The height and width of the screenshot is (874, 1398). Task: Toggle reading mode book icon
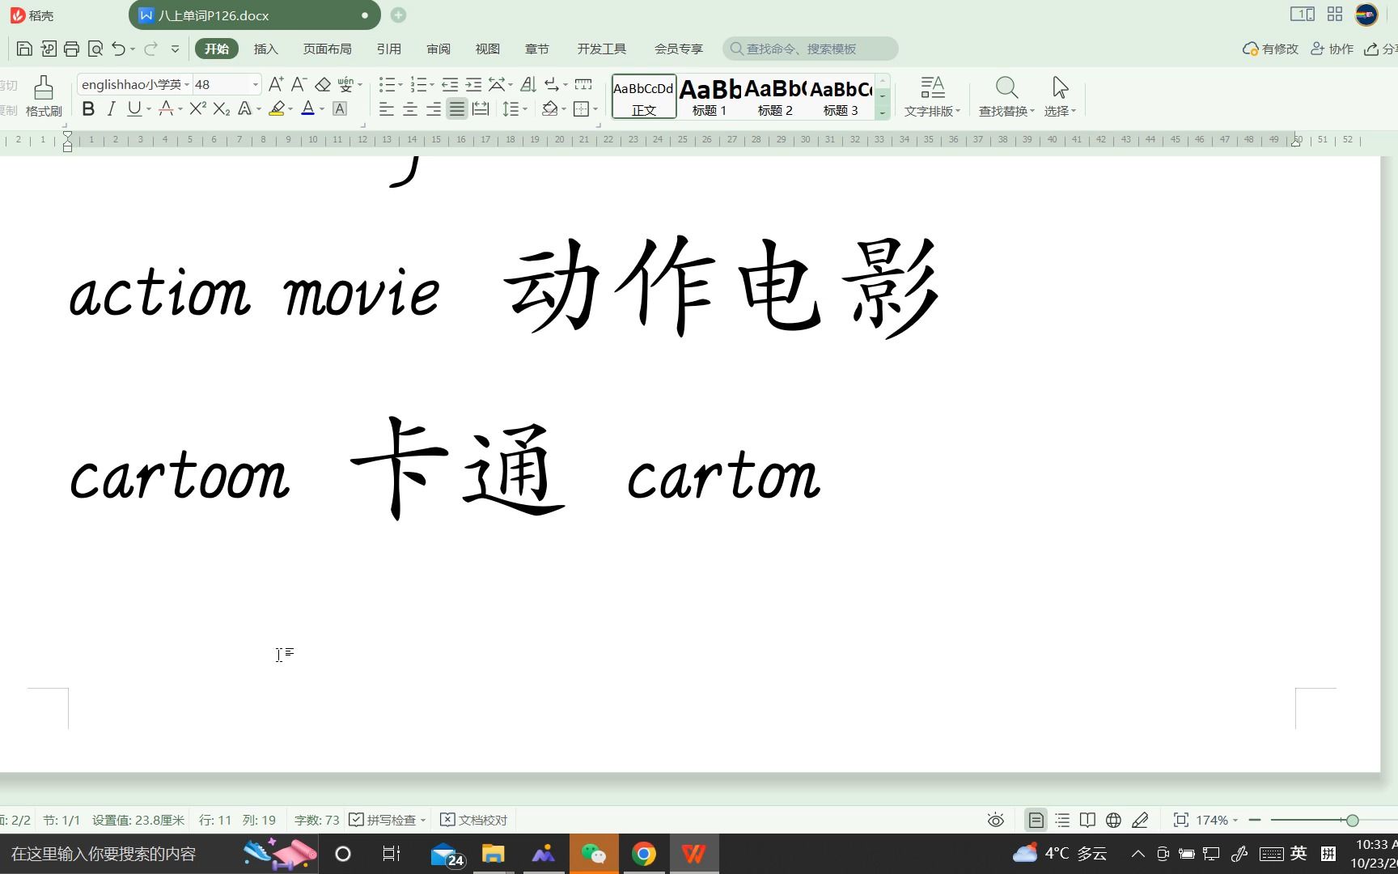pyautogui.click(x=1088, y=820)
